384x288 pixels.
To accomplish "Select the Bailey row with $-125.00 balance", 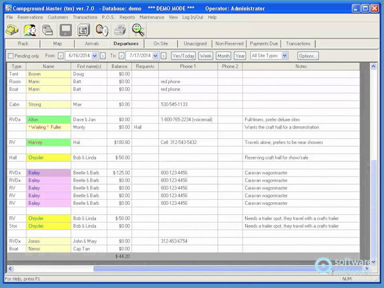I will [x=49, y=173].
